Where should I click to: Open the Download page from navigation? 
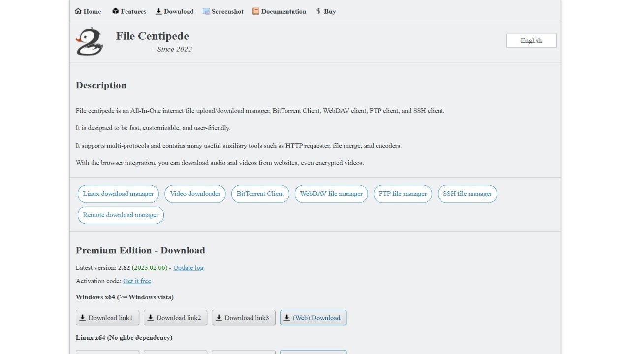click(175, 11)
